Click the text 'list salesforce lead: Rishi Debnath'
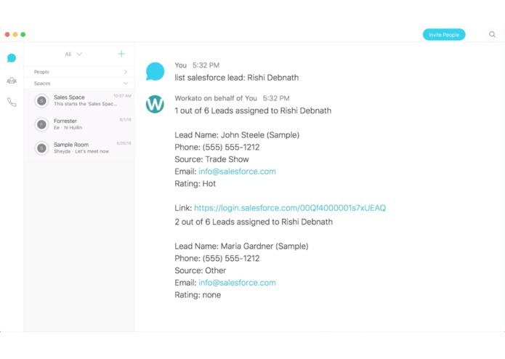 click(237, 78)
